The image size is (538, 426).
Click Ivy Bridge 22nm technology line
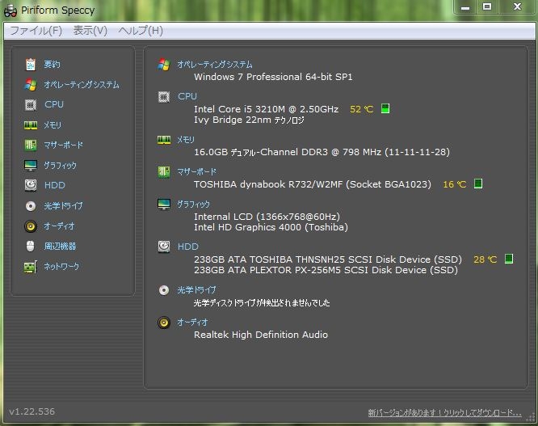[249, 120]
